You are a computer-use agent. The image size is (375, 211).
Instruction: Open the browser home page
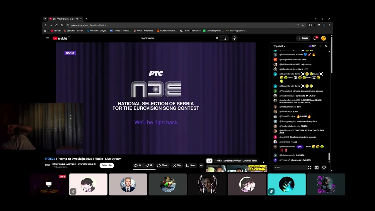[x=62, y=25]
